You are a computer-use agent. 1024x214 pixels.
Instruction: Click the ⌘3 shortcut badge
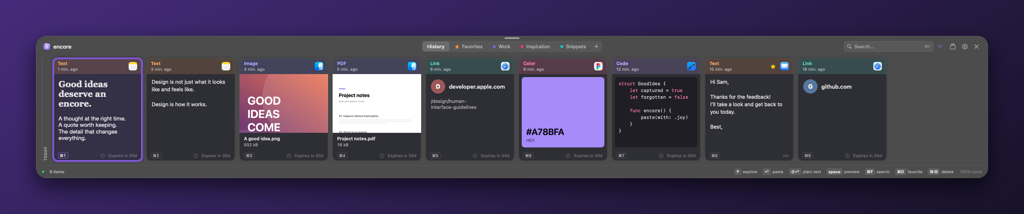[249, 156]
